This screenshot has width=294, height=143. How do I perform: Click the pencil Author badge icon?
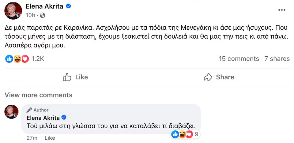[29, 110]
